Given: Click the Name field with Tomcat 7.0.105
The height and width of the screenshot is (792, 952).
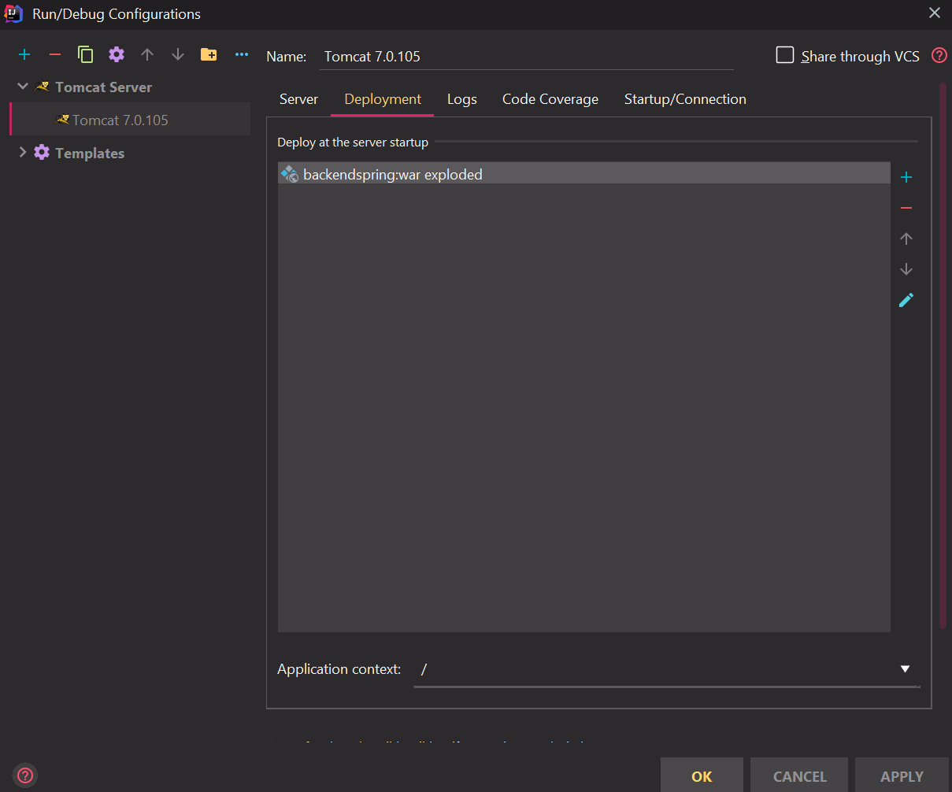Looking at the screenshot, I should pos(526,57).
